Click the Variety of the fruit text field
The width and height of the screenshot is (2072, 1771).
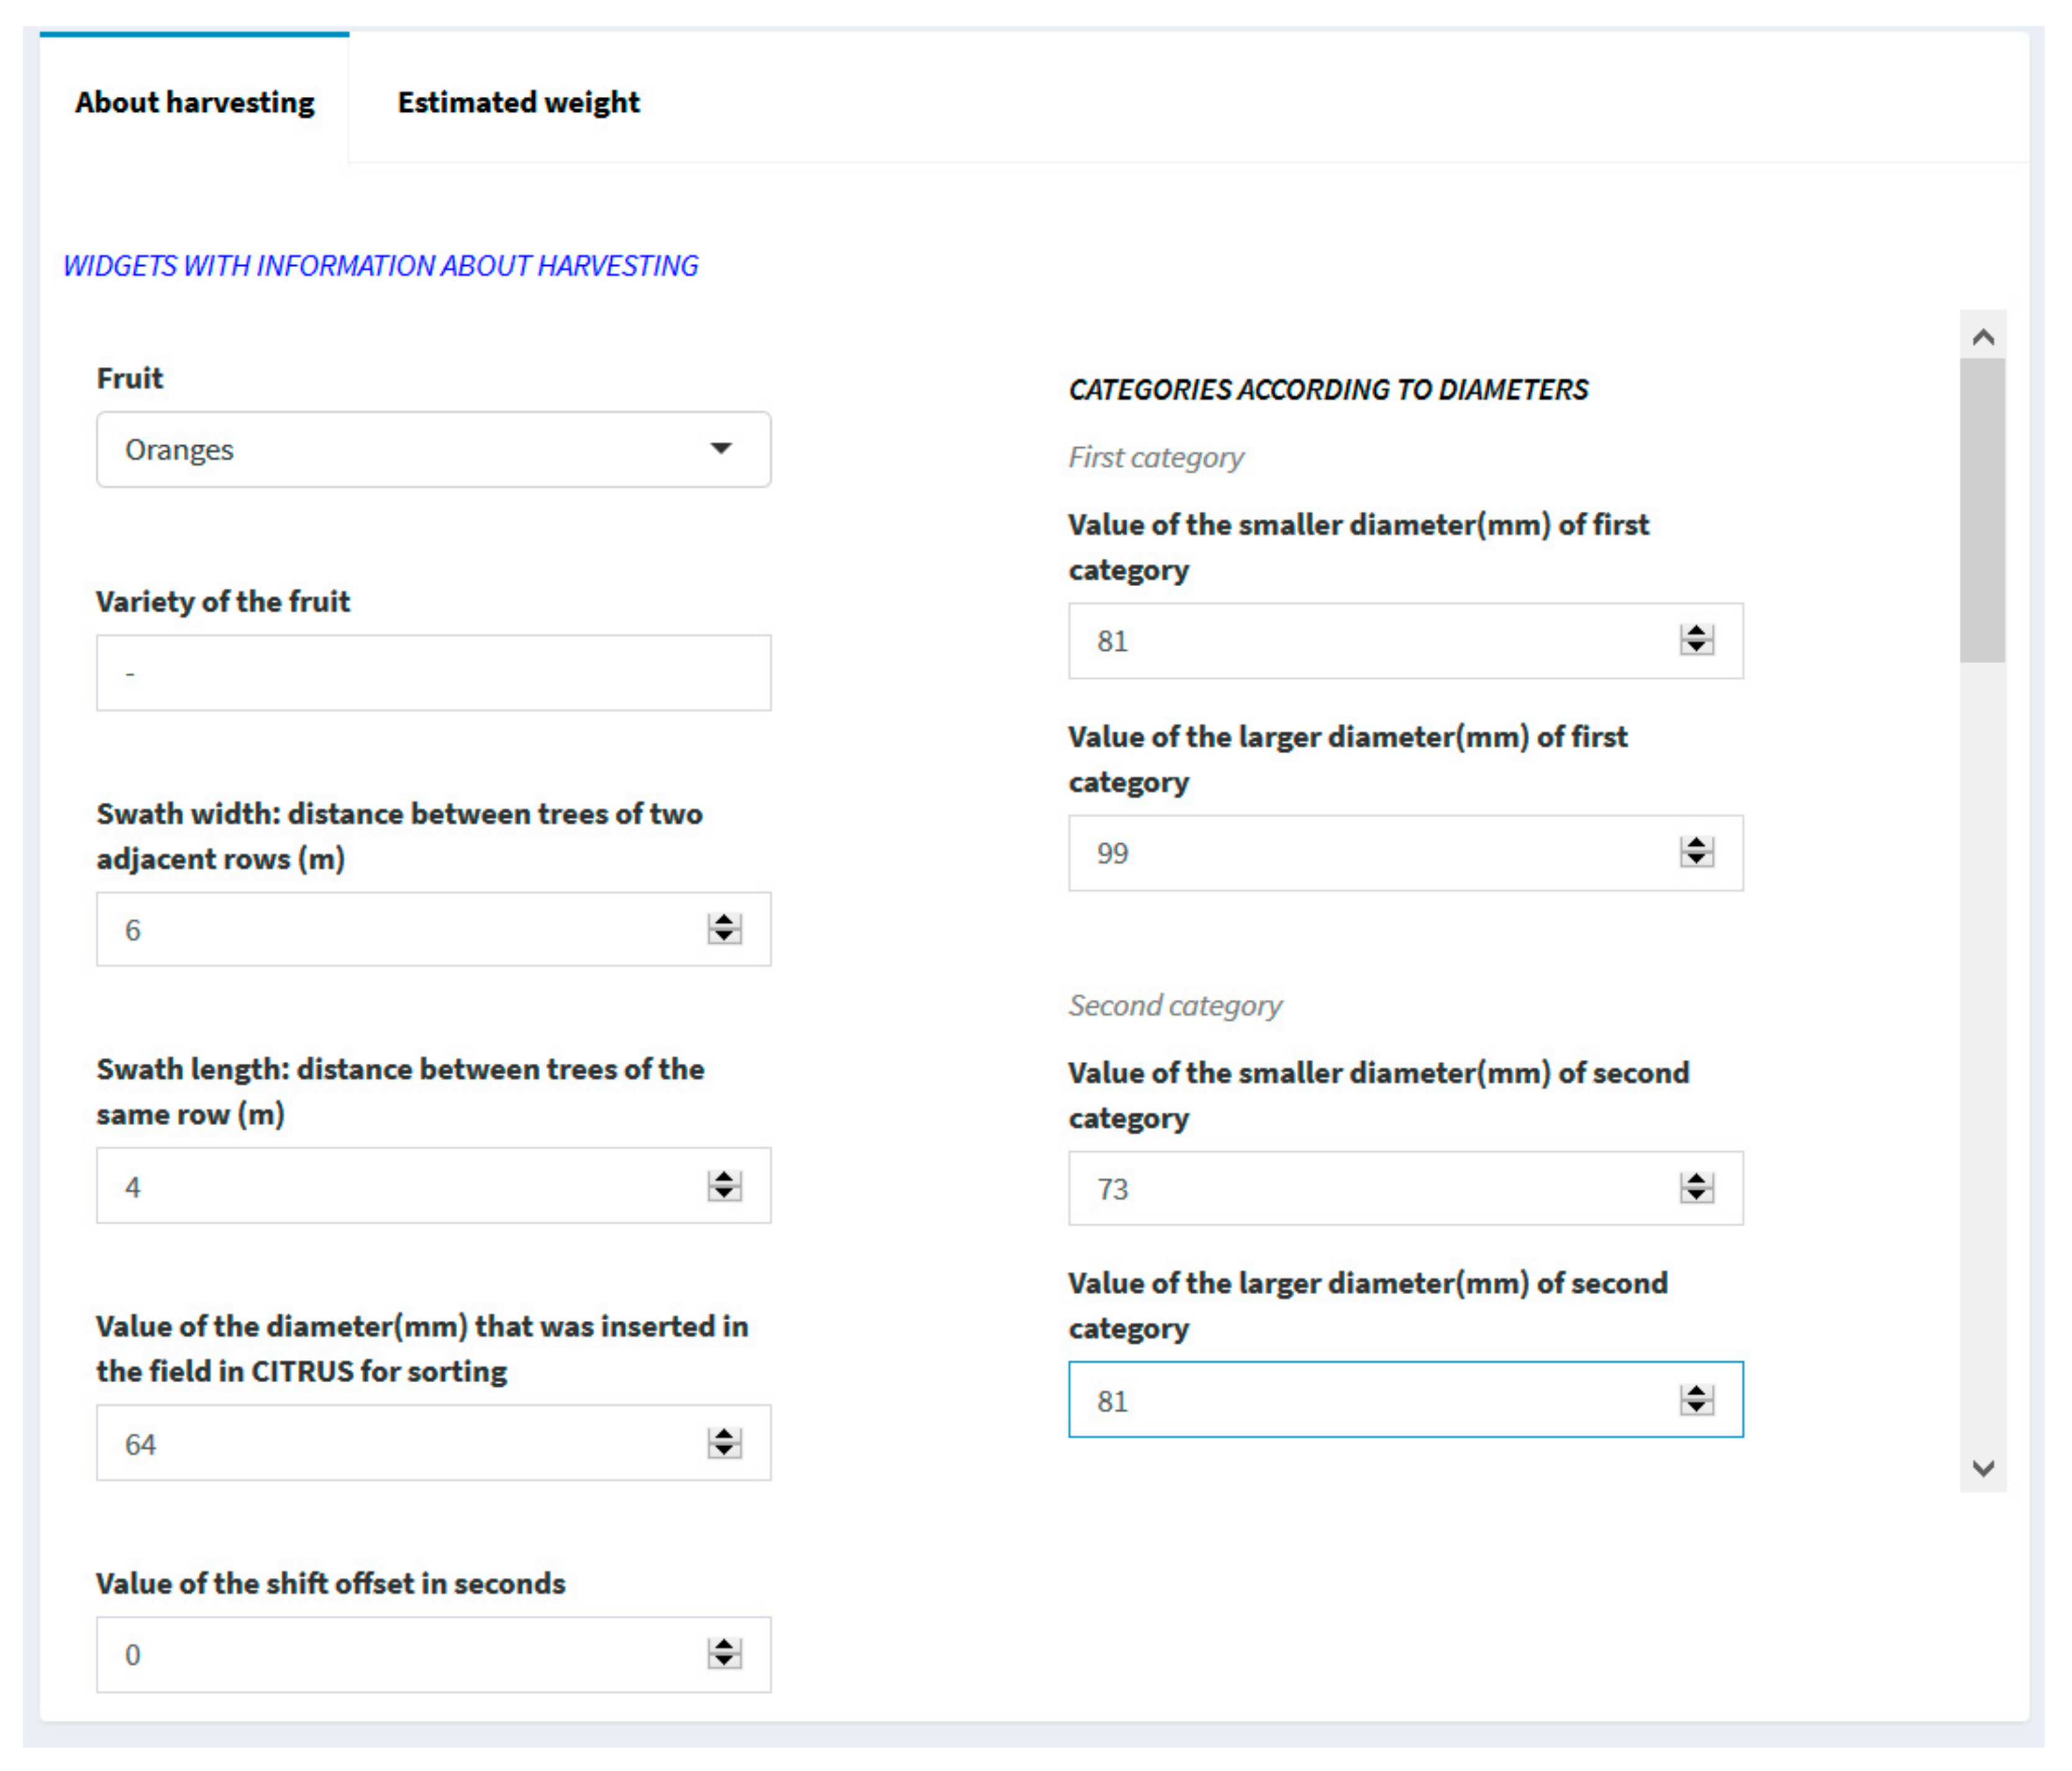coord(433,673)
